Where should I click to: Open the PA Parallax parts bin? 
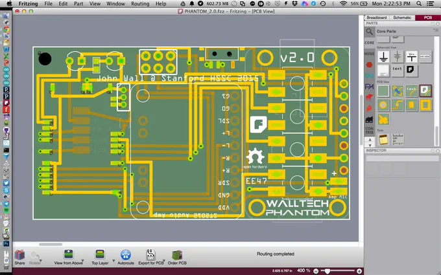(x=369, y=87)
